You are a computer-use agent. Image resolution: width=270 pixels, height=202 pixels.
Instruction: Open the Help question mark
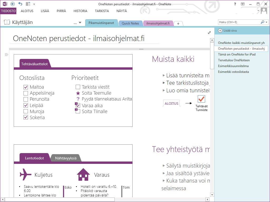pos(235,4)
